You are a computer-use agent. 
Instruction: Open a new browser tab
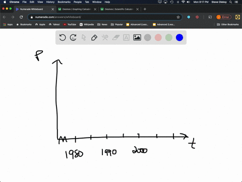point(145,9)
